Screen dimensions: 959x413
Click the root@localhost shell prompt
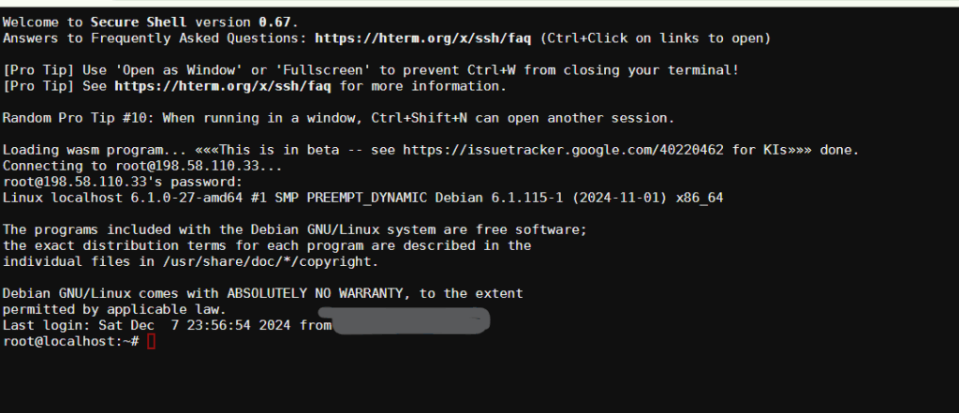click(70, 341)
